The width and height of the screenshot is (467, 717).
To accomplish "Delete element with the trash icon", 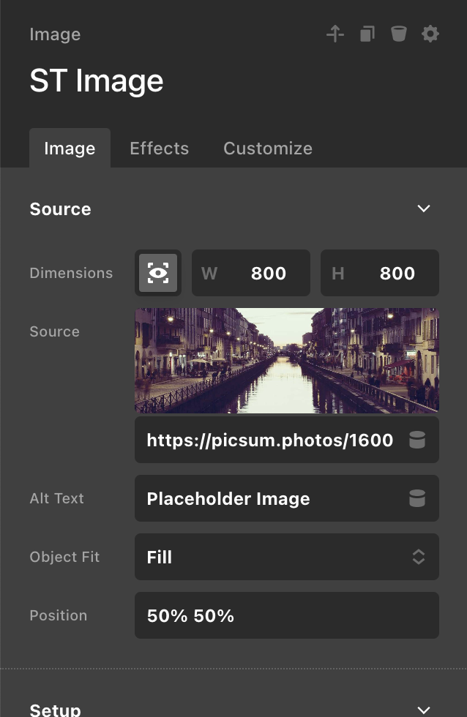I will [x=398, y=34].
